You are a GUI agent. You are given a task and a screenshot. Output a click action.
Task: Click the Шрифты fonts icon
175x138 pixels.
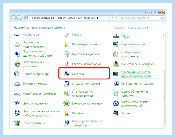coord(67,113)
